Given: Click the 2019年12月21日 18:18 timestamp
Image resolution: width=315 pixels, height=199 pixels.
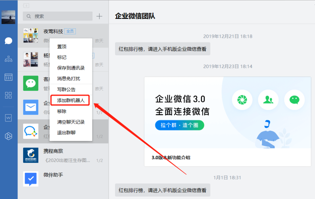Looking at the screenshot, I should point(228,36).
